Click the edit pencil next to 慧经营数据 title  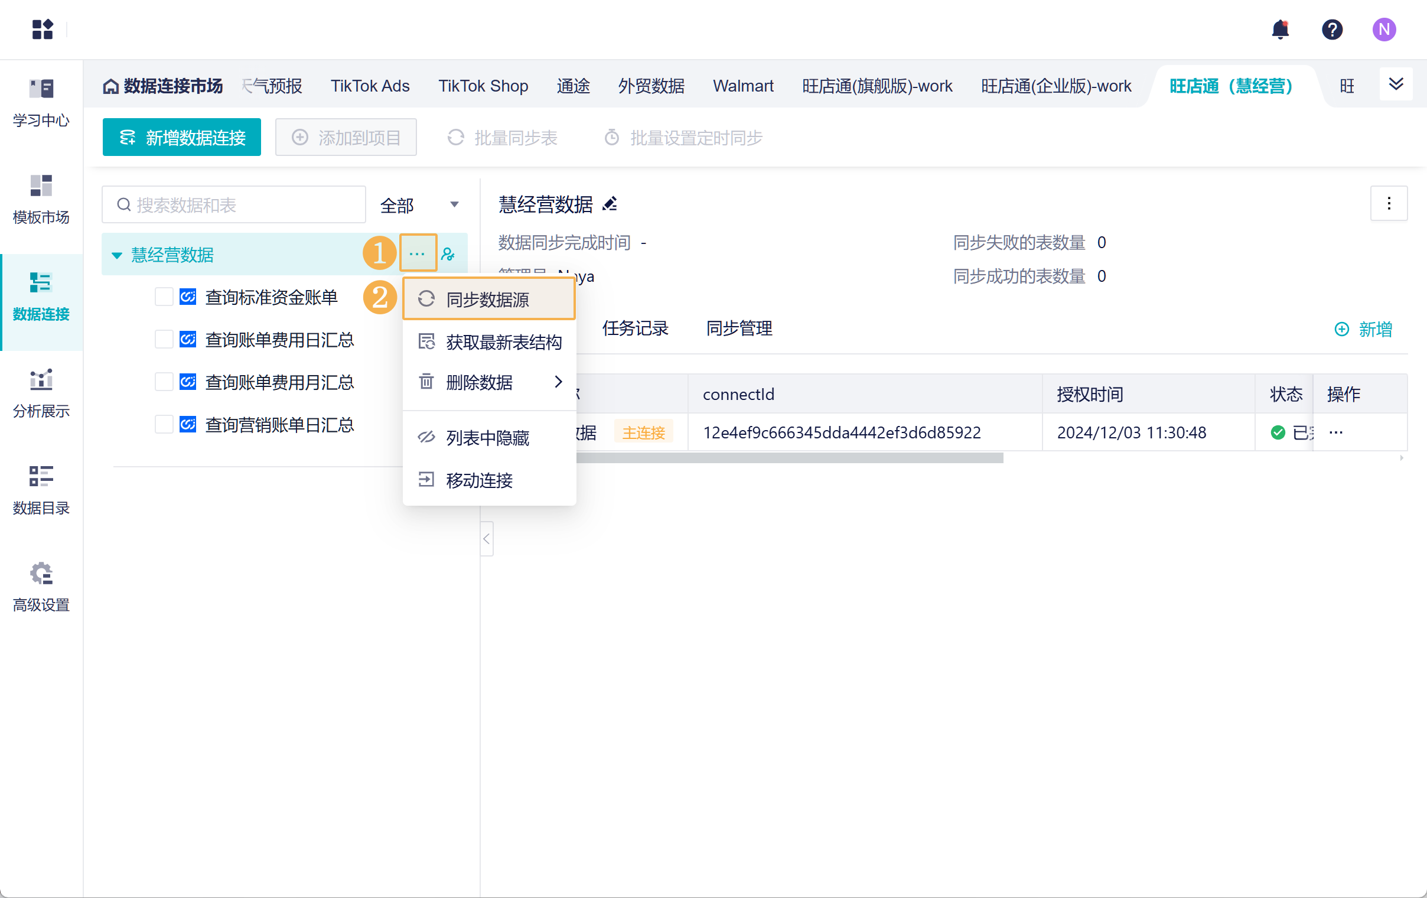tap(610, 204)
